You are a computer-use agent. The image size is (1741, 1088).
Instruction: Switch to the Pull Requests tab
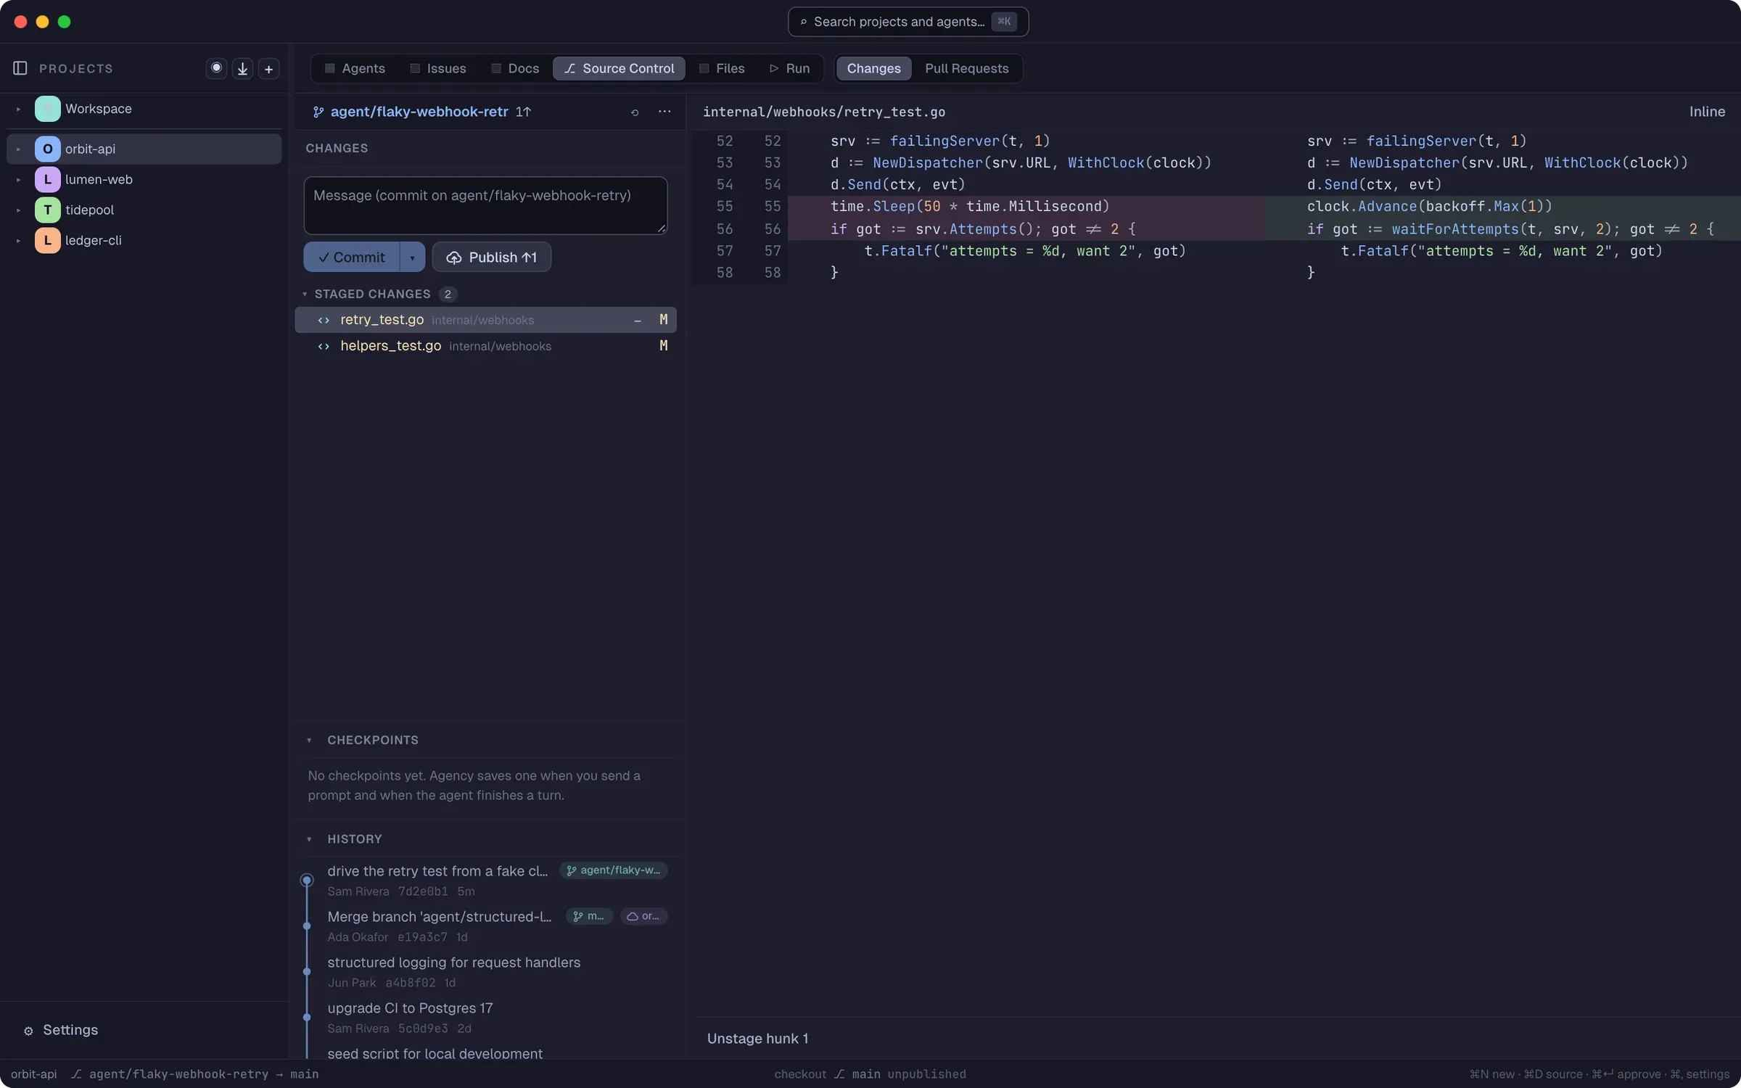(x=966, y=68)
